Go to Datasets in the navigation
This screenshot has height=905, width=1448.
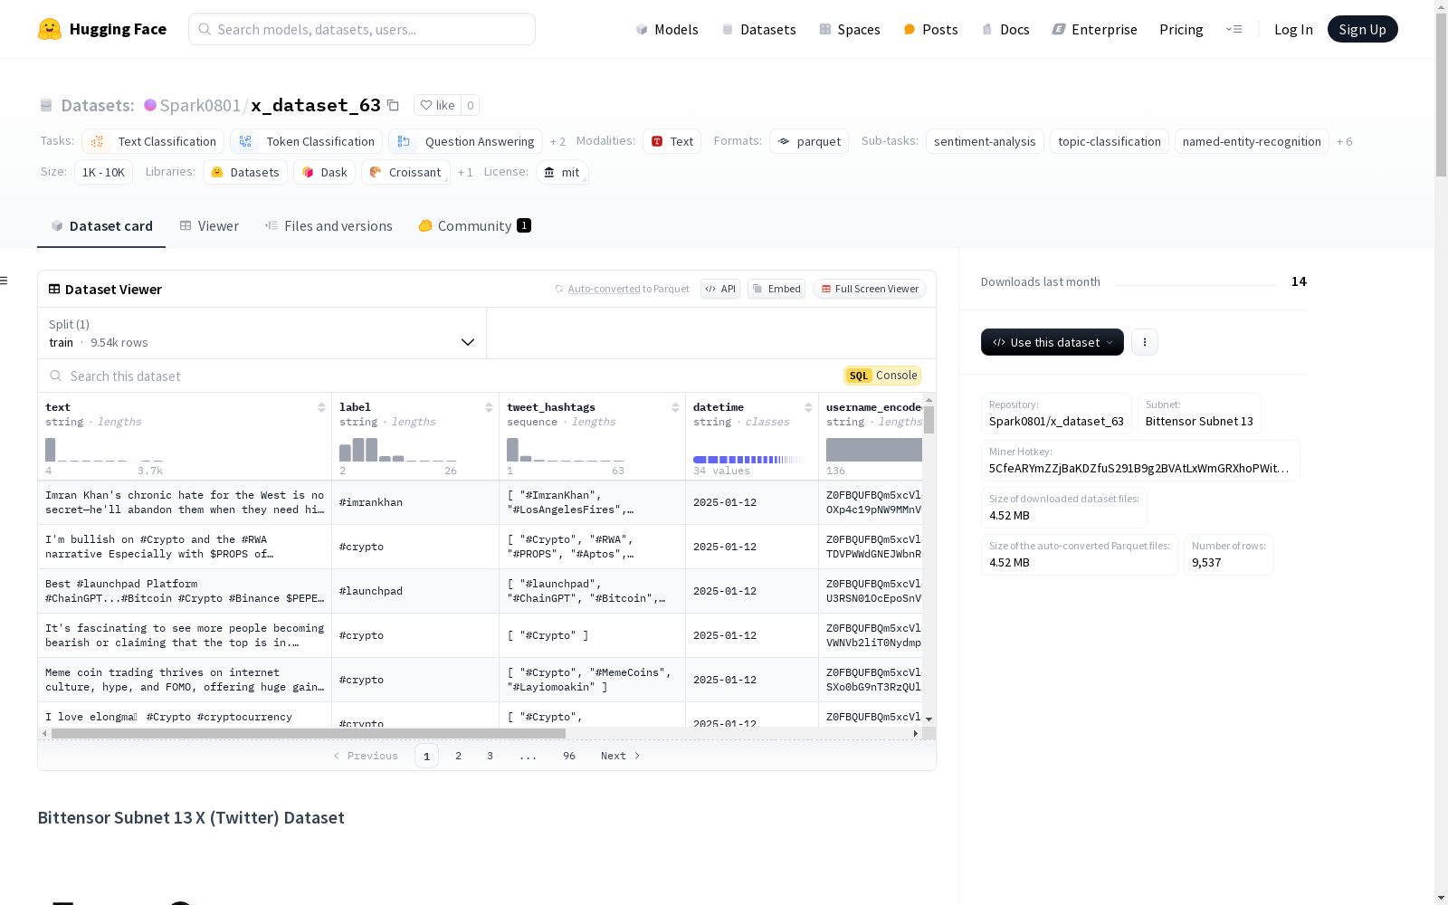click(x=758, y=29)
